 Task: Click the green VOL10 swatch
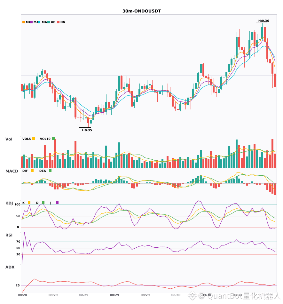pos(53,139)
